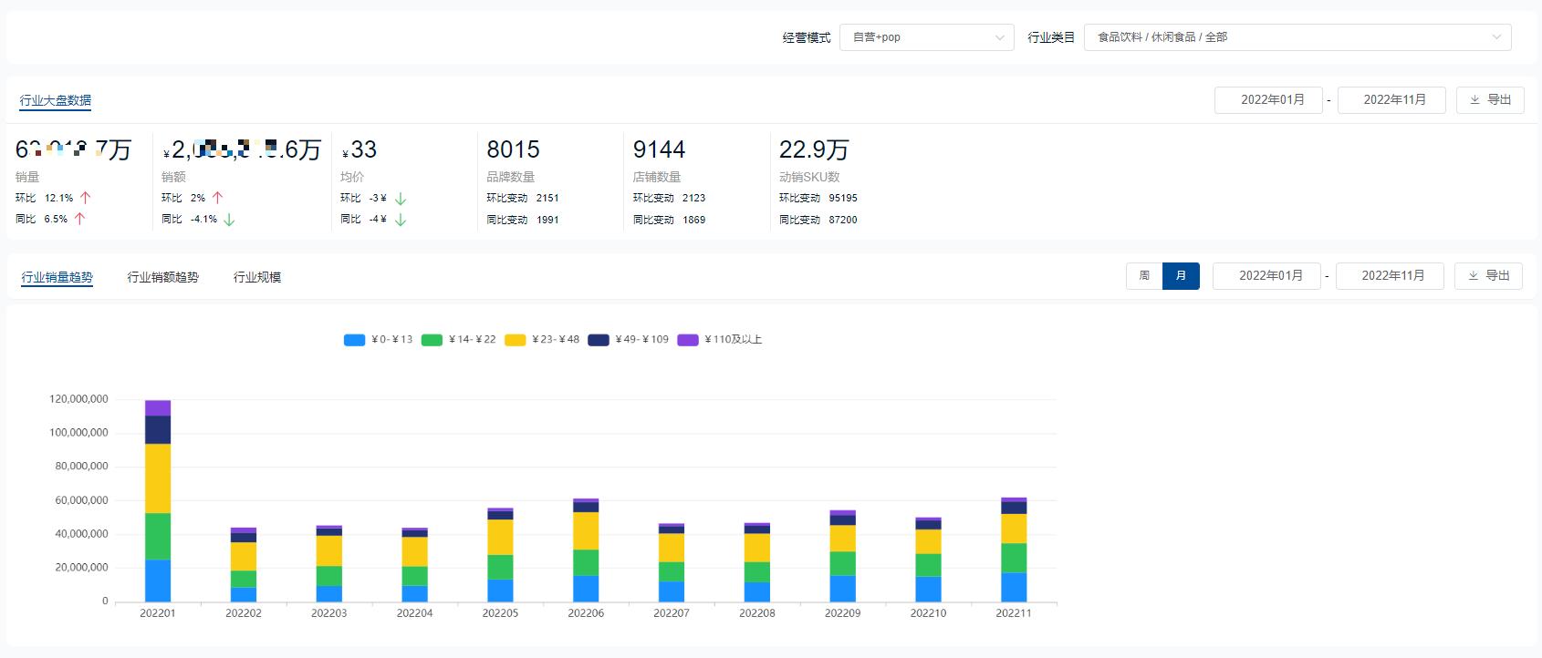Open the 2022年01月 start month picker in 行业大盘数据

tap(1268, 100)
